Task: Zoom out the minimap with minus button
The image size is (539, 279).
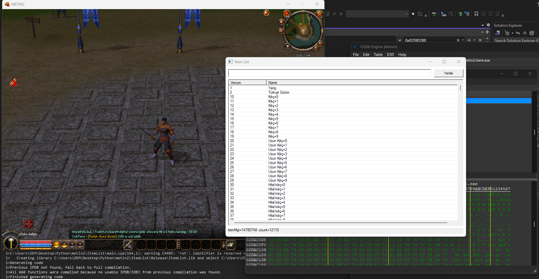Action: (x=320, y=43)
